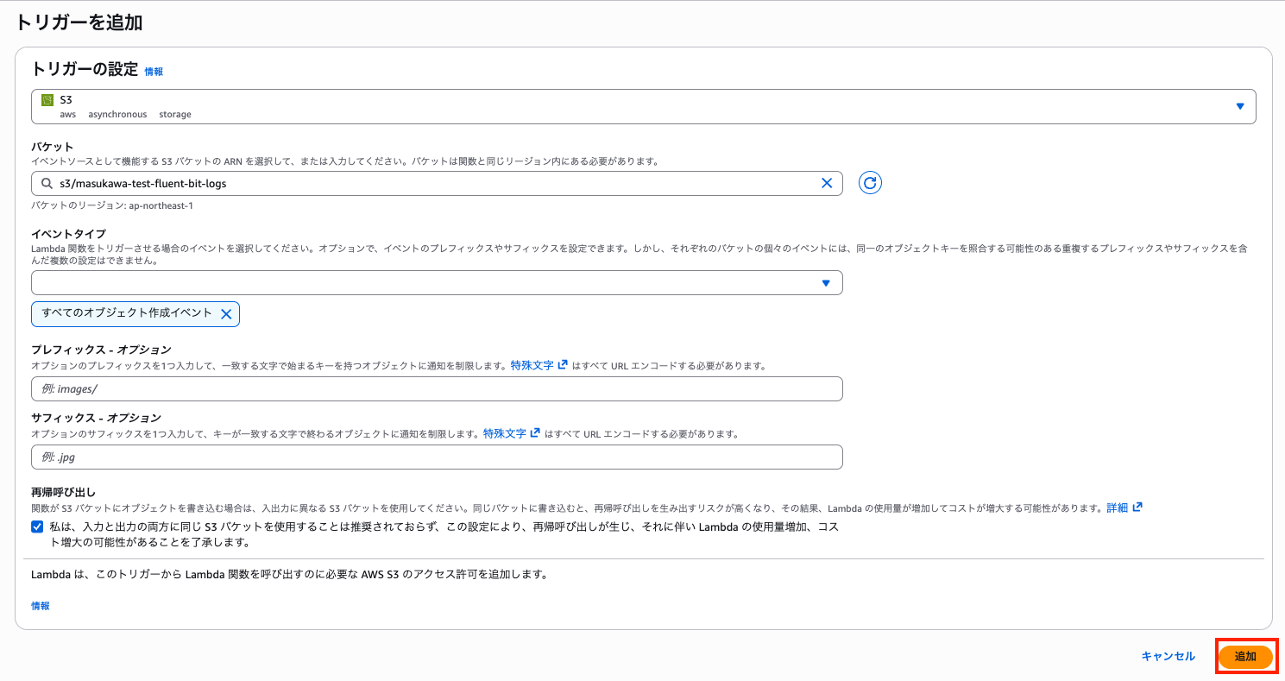Click the キャンセル link
The image size is (1285, 681).
pos(1168,656)
